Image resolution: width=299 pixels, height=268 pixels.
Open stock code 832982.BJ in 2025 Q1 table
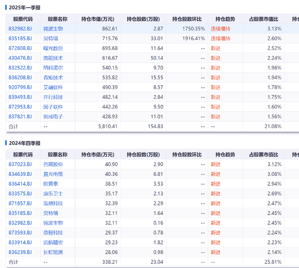click(20, 29)
